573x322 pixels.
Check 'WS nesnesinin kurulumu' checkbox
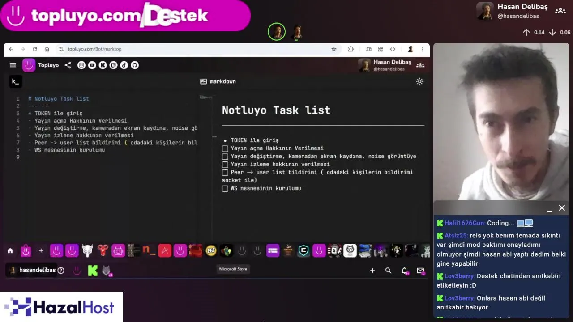click(225, 189)
